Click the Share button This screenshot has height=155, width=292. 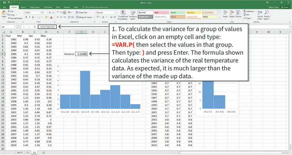click(284, 7)
